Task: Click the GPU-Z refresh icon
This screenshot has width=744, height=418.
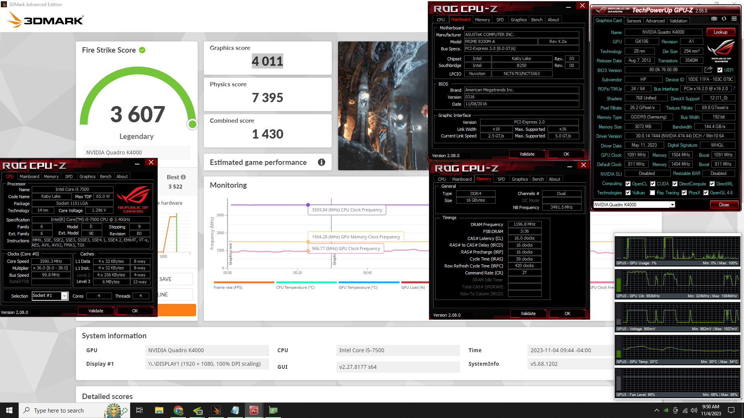Action: 724,19
